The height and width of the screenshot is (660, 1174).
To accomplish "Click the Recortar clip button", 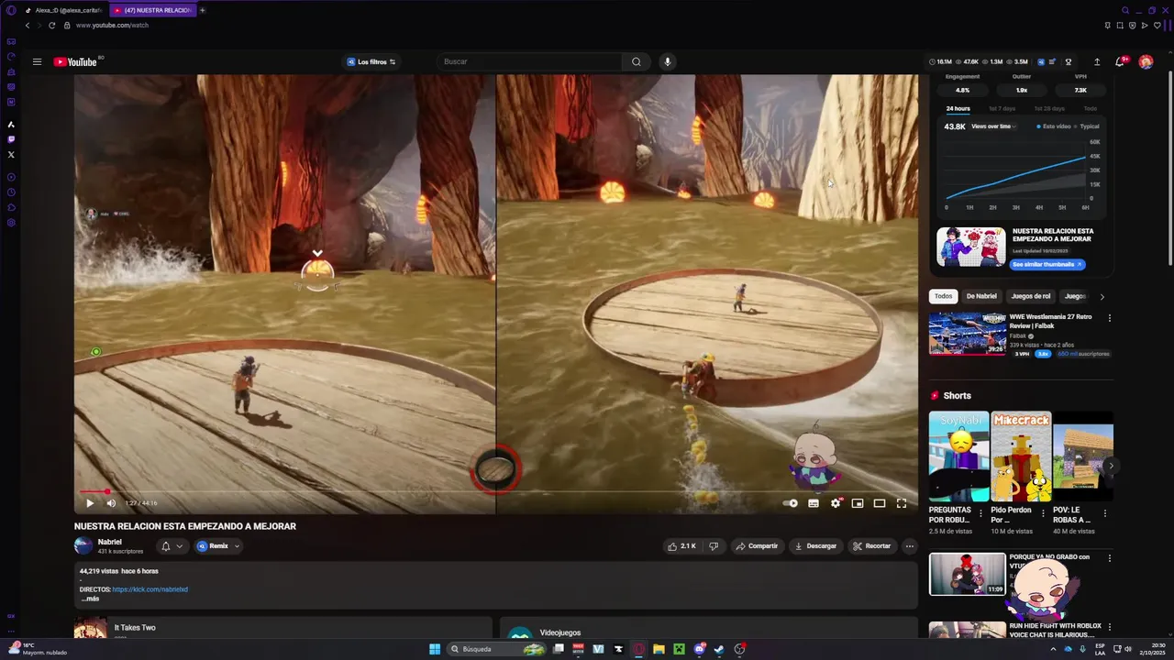I will 871,546.
